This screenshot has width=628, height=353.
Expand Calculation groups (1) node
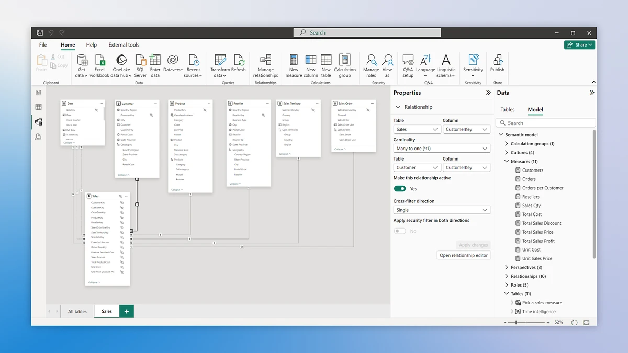507,144
